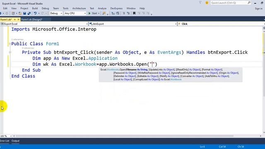Click the New Project icon
Viewport: 265px width, 149px height.
click(x=13, y=13)
